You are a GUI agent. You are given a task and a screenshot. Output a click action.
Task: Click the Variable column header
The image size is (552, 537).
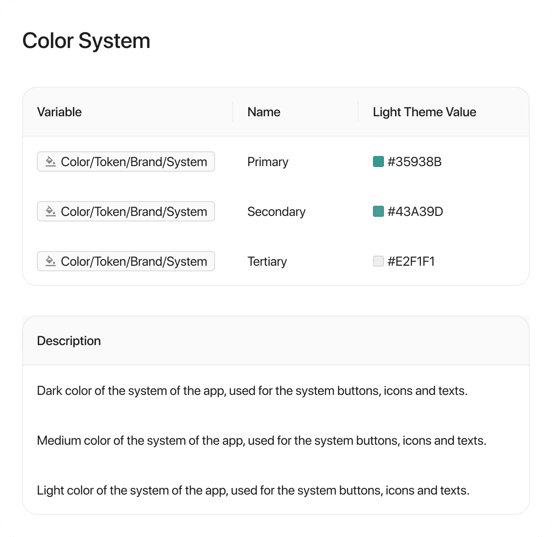click(59, 112)
